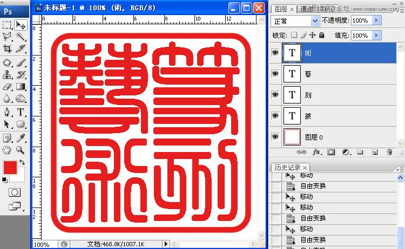Switch to the 通道 tab
Viewport: 405px width, 249px height.
click(x=306, y=9)
